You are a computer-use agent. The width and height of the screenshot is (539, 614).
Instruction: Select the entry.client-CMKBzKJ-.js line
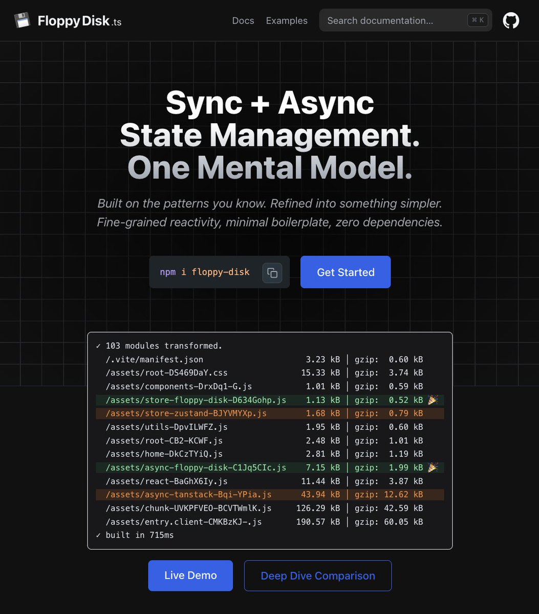click(270, 522)
